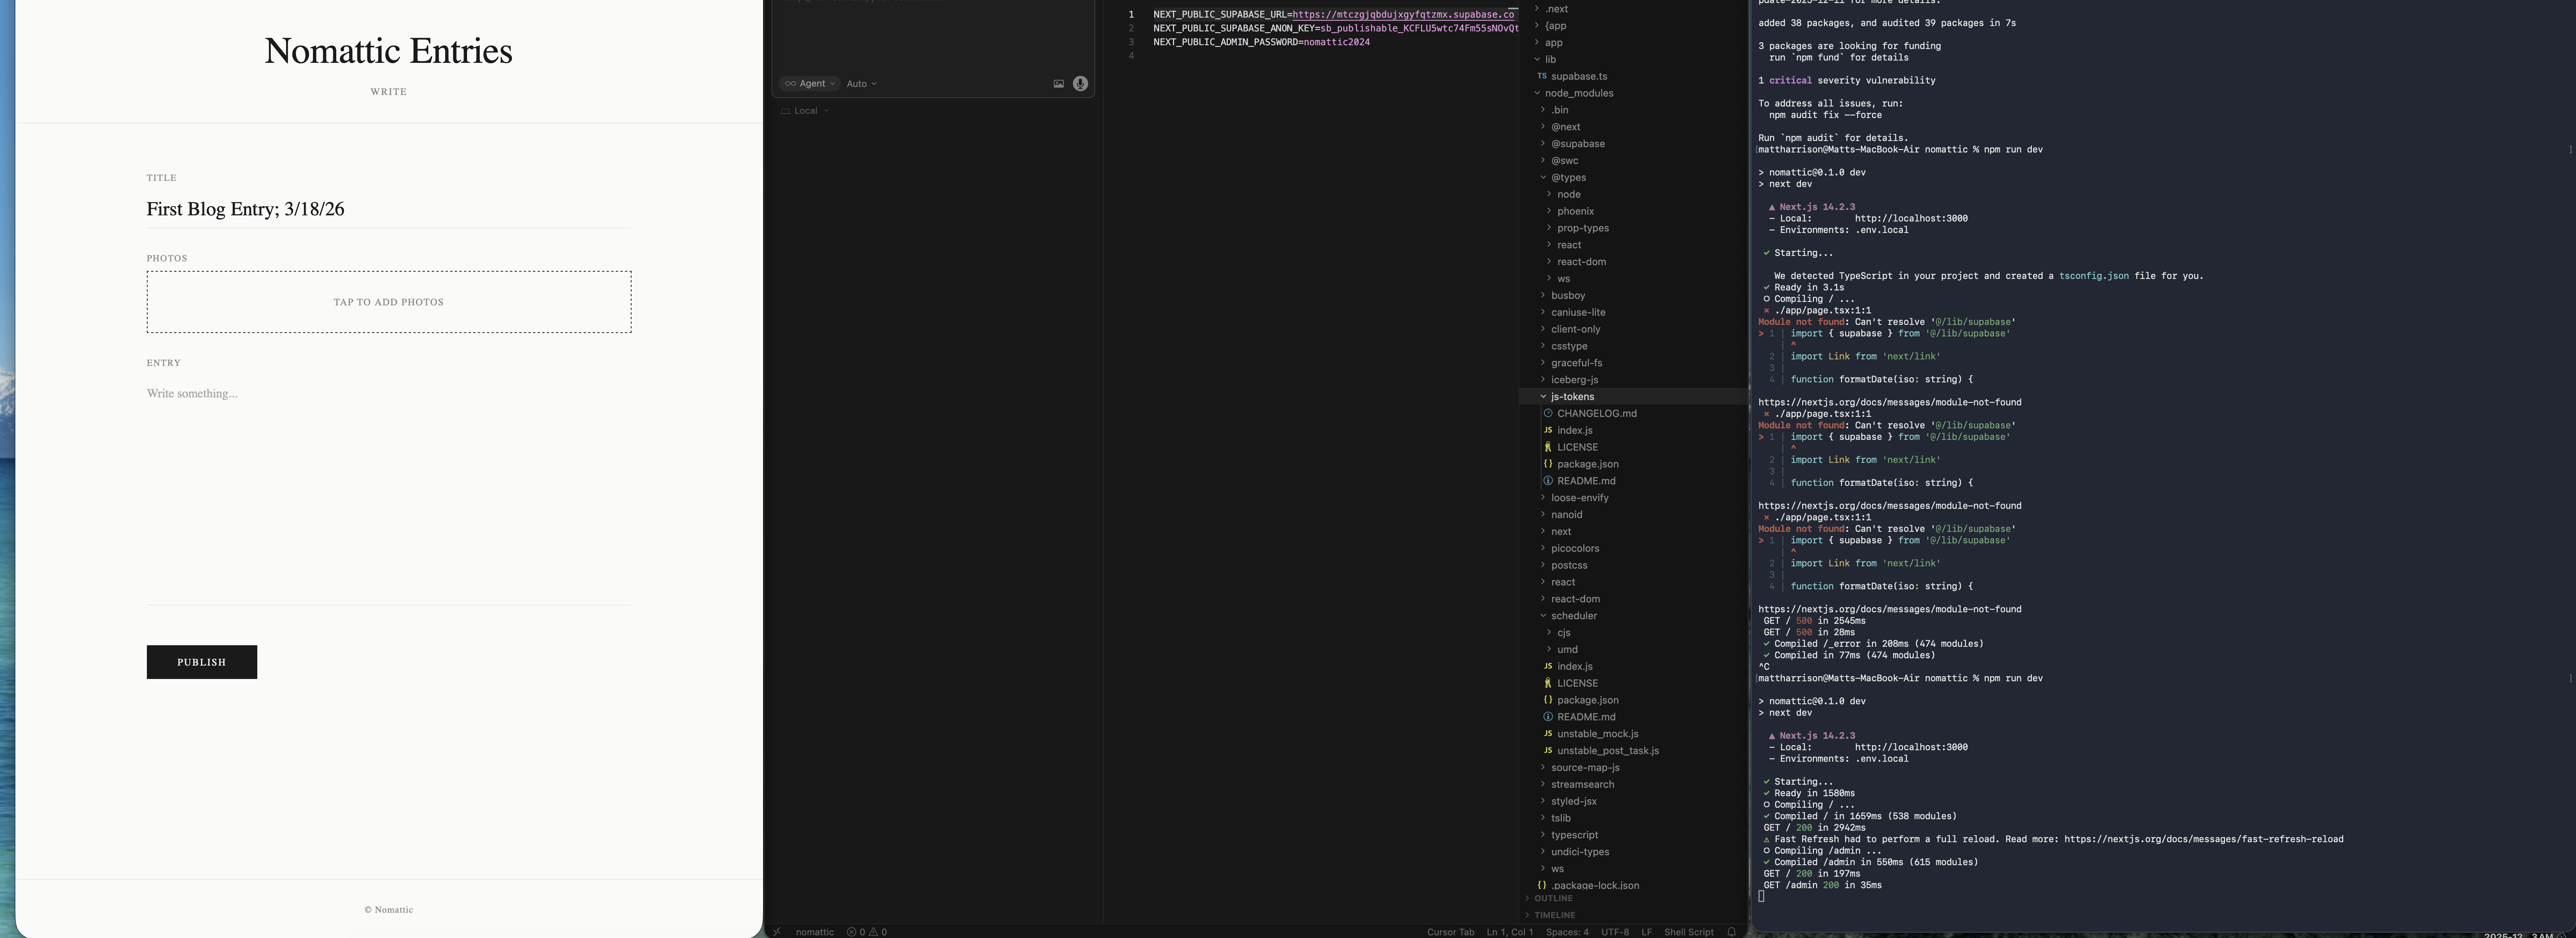Click the attach image icon in chat
Screen dimensions: 2576x938
[x=1058, y=84]
